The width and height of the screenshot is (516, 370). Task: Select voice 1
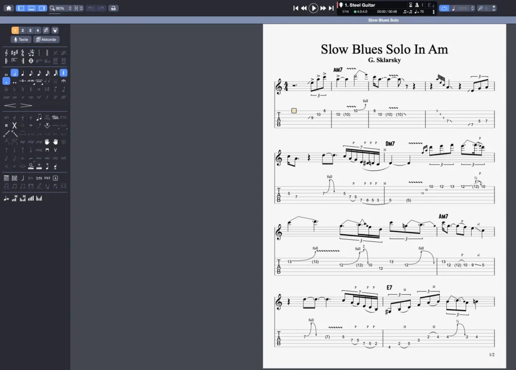click(x=15, y=30)
